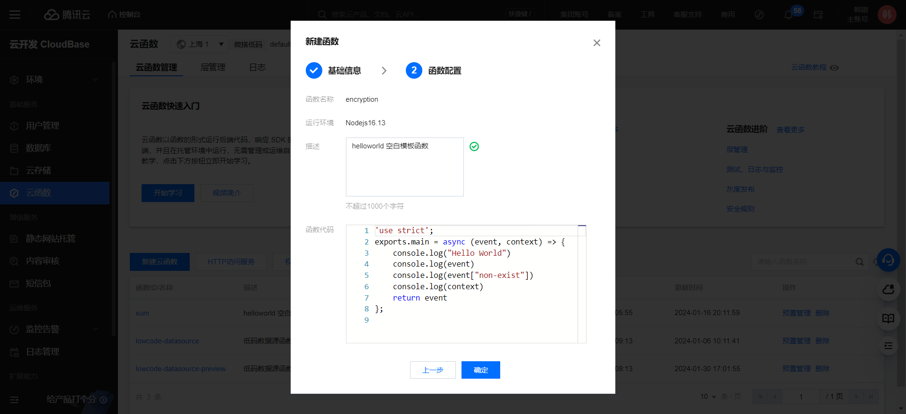Screen dimensions: 906x414
Task: Click the 视频简介 button
Action: pyautogui.click(x=226, y=193)
